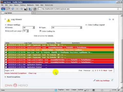Click the pencil icon beside Edit Log Settings
This screenshot has width=123, height=92.
94,80
